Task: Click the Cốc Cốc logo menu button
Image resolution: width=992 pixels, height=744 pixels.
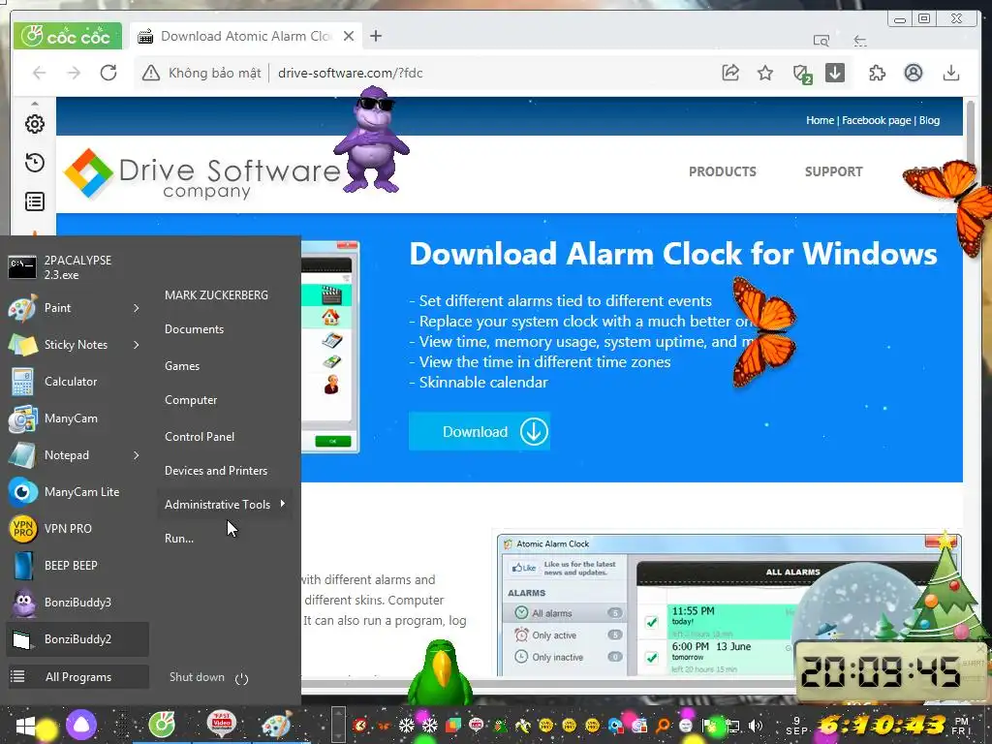Action: (67, 36)
